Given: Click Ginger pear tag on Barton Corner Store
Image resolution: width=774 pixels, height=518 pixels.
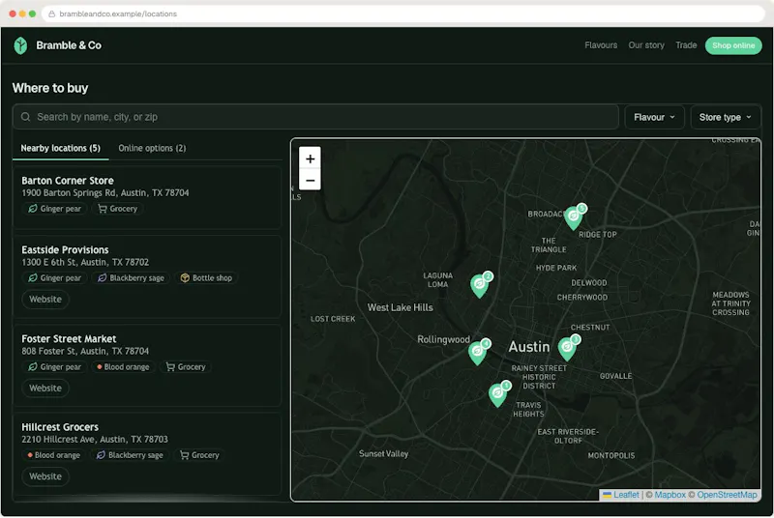Looking at the screenshot, I should (x=55, y=209).
